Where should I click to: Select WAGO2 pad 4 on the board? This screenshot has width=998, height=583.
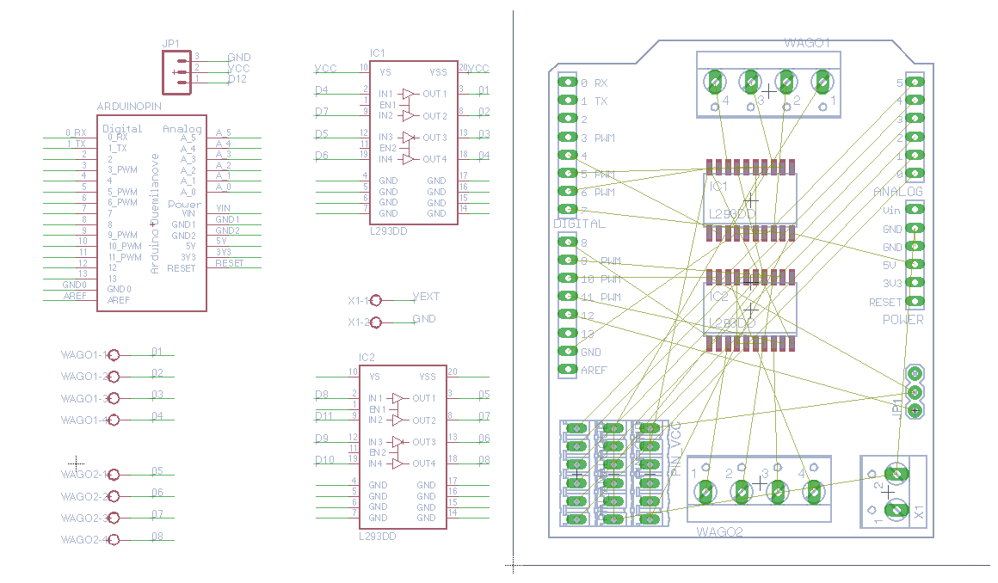813,491
